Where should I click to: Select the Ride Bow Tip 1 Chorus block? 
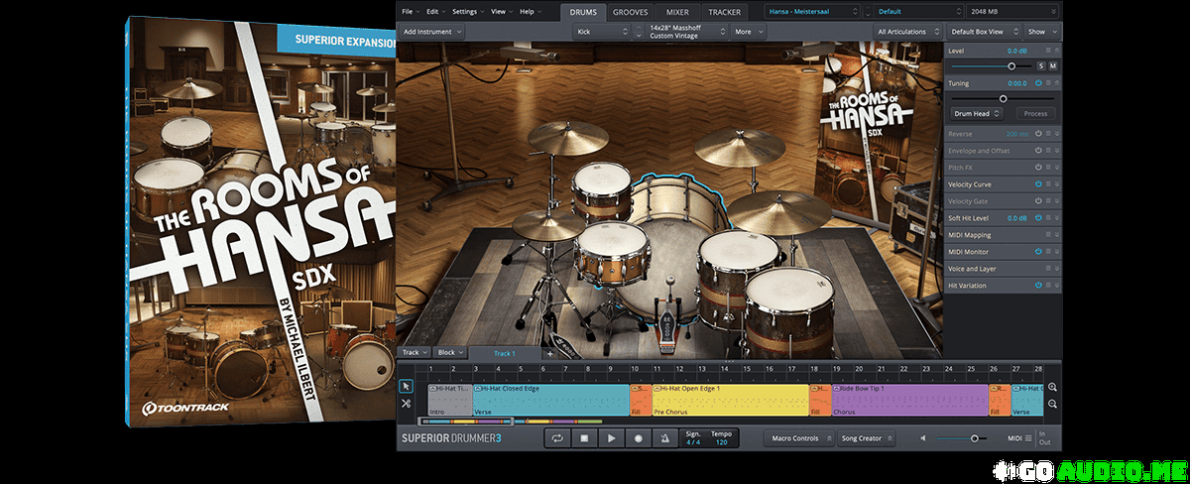[x=910, y=399]
